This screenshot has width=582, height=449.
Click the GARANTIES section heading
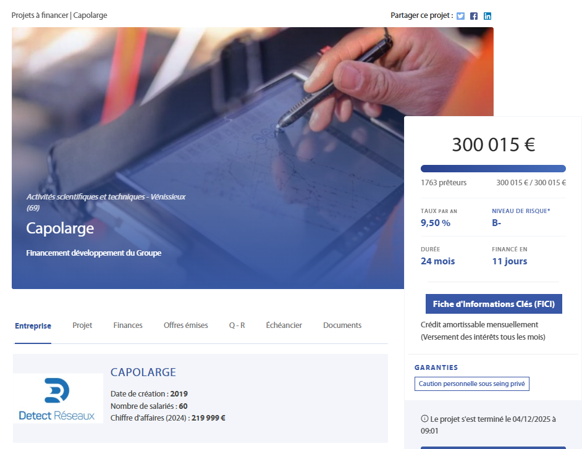[x=436, y=367]
